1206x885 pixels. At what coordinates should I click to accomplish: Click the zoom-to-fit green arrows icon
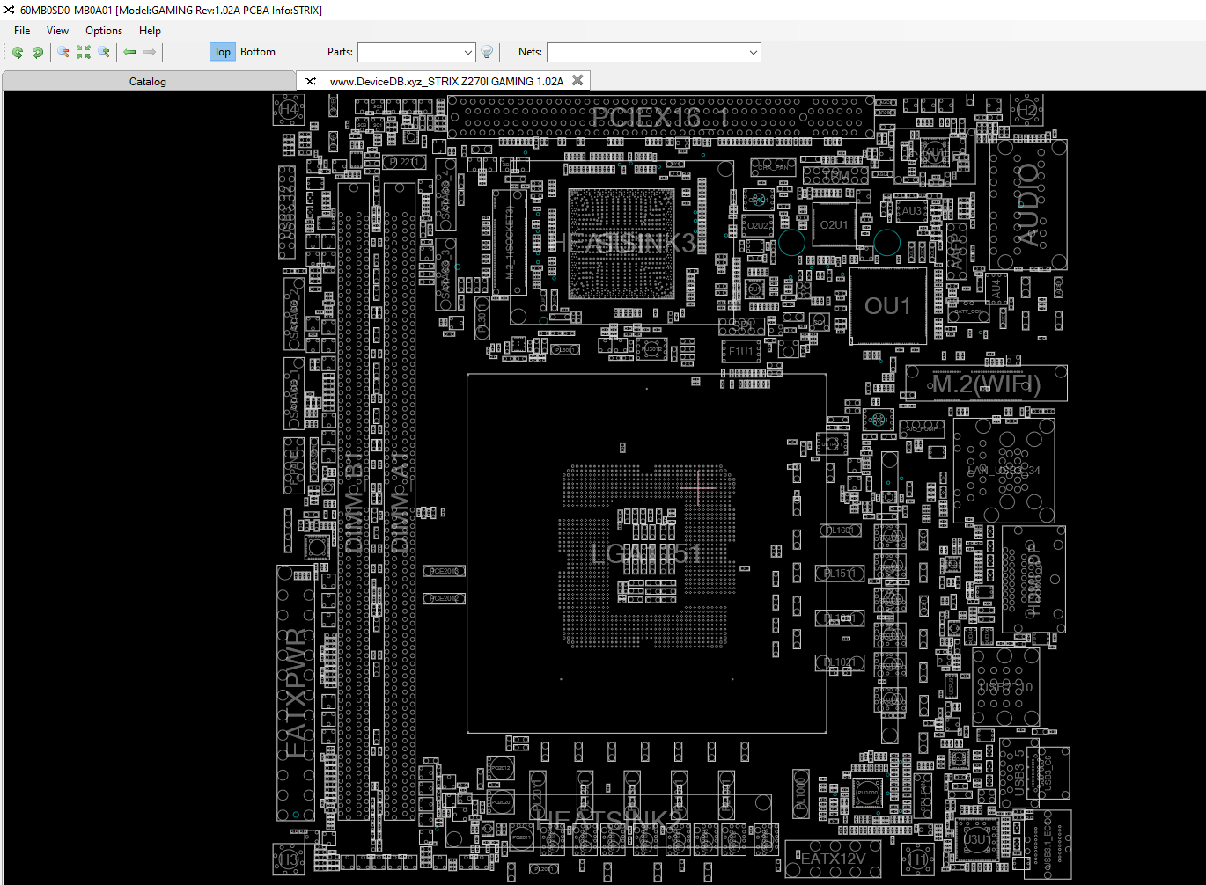pos(84,53)
